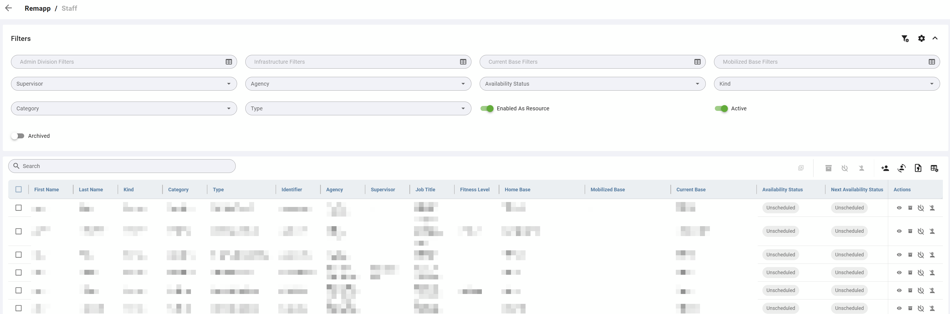Open the Admin Division Filters field
The image size is (950, 314).
point(124,62)
